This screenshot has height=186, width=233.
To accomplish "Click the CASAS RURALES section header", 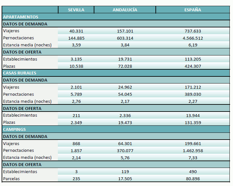I will [x=19, y=73].
